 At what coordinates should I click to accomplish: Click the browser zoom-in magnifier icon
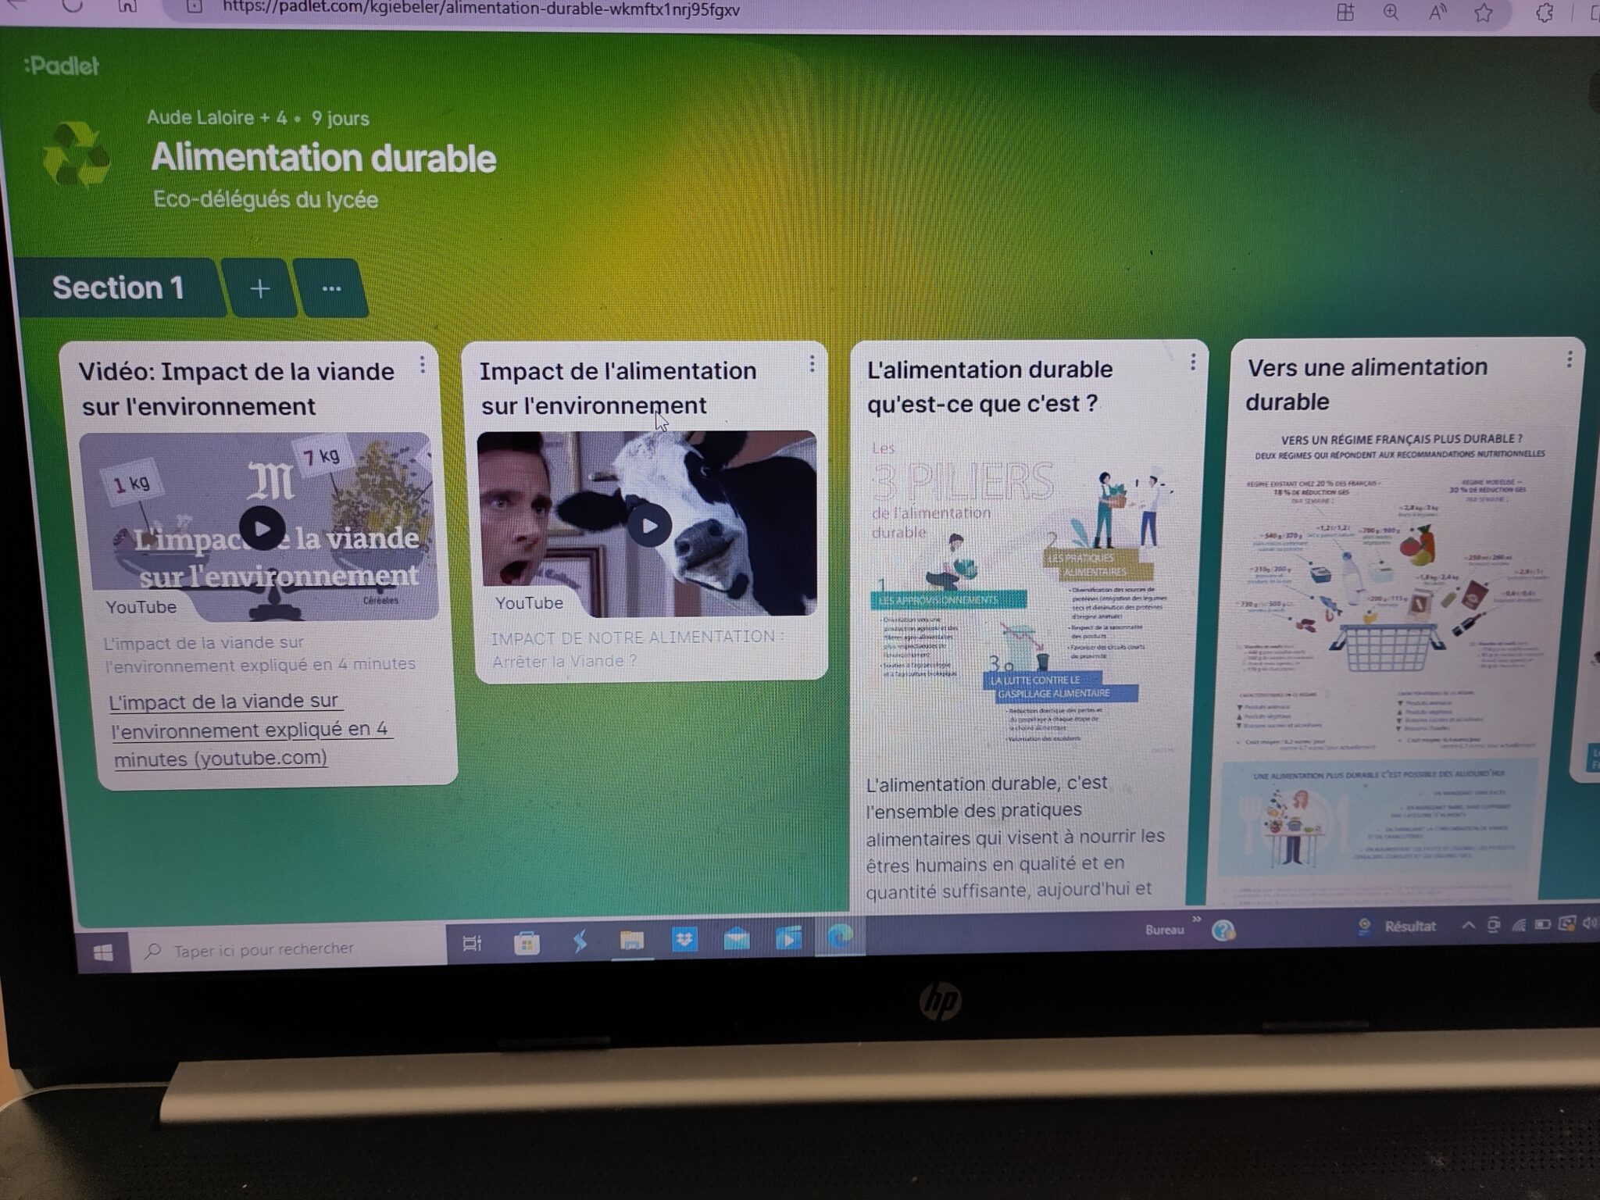click(1391, 12)
